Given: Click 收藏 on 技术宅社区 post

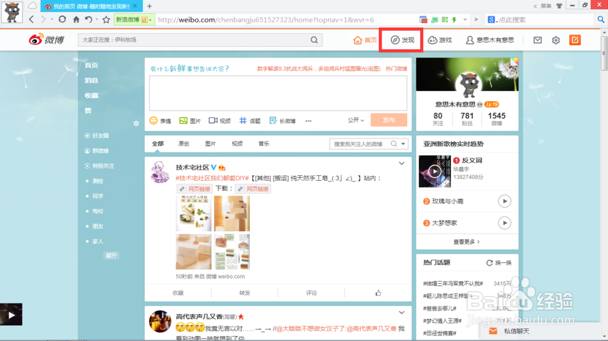Looking at the screenshot, I should [178, 293].
